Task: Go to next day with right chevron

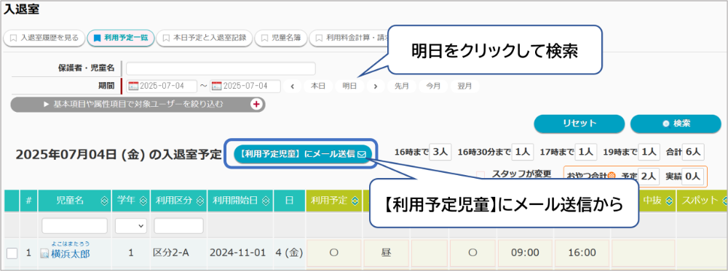Action: [376, 86]
